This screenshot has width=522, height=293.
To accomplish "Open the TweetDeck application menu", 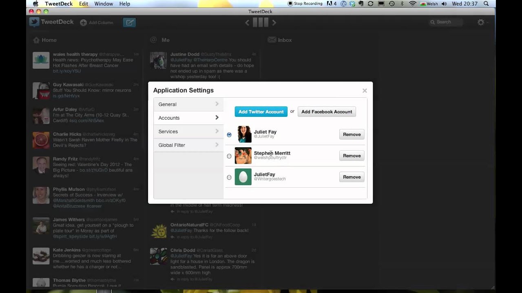I will (x=58, y=4).
